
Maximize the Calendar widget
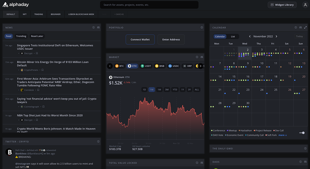tap(305, 28)
